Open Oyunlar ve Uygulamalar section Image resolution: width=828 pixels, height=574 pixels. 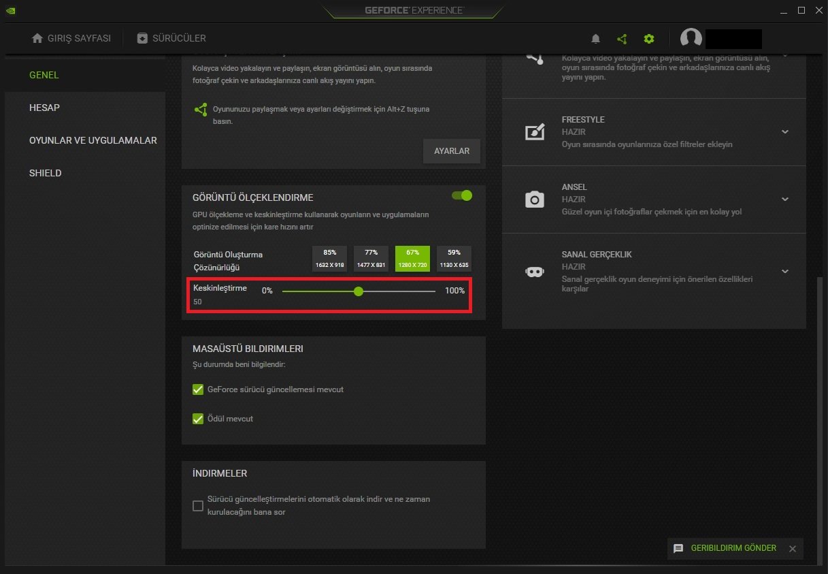(x=93, y=140)
